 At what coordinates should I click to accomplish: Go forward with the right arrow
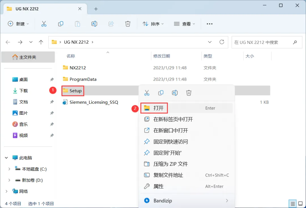(x=20, y=42)
